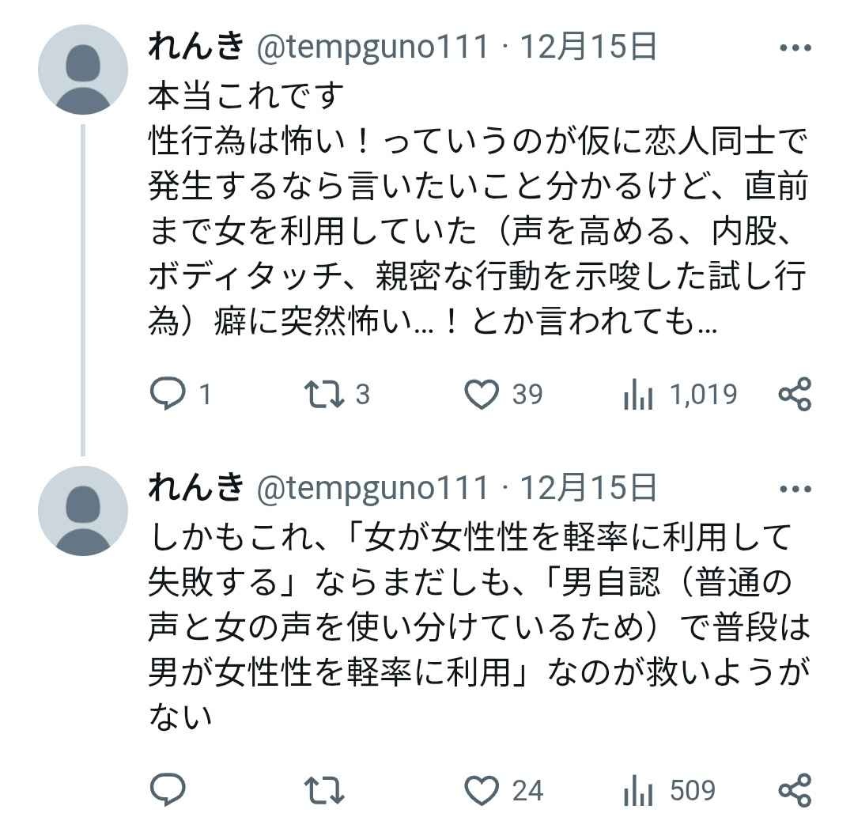Open first tweet's 12月15日 timestamp

click(588, 48)
